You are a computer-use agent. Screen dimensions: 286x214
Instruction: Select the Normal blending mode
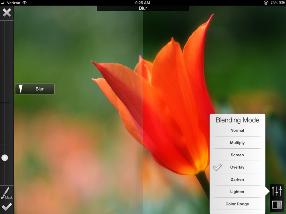coord(237,130)
